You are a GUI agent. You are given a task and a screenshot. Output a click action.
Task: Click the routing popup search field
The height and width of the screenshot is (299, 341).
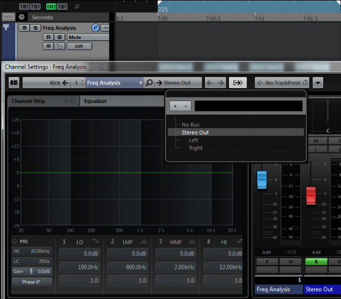tap(248, 106)
